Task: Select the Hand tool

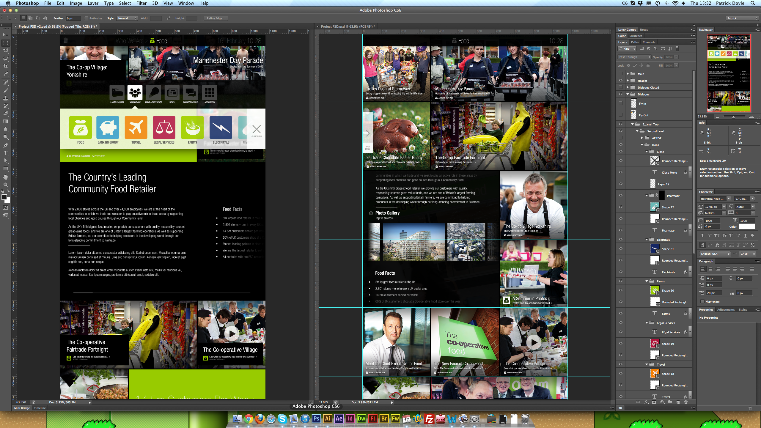Action: (x=5, y=177)
